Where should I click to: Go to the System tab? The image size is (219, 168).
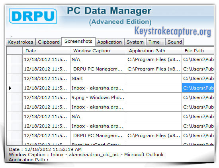[x=135, y=42]
